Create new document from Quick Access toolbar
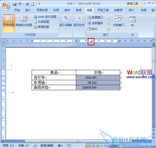 (x=32, y=4)
